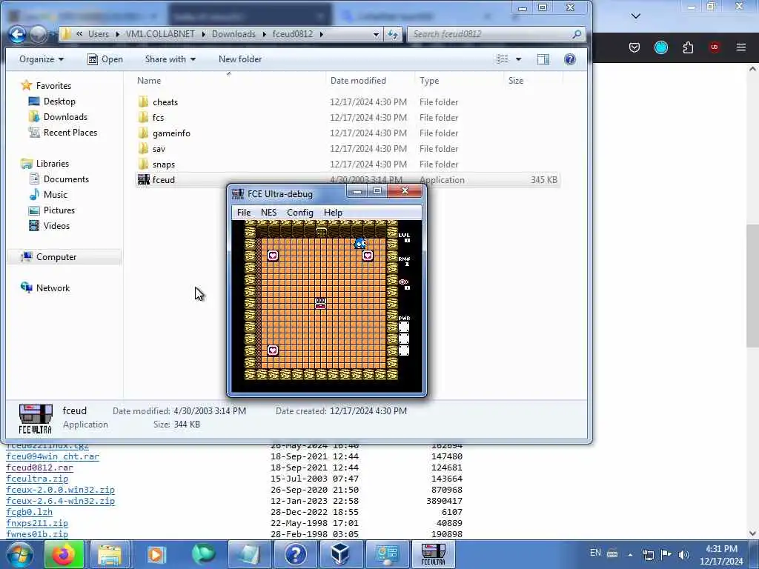Image resolution: width=759 pixels, height=569 pixels.
Task: Click the Firefox list all tabs chevron
Action: point(636,16)
